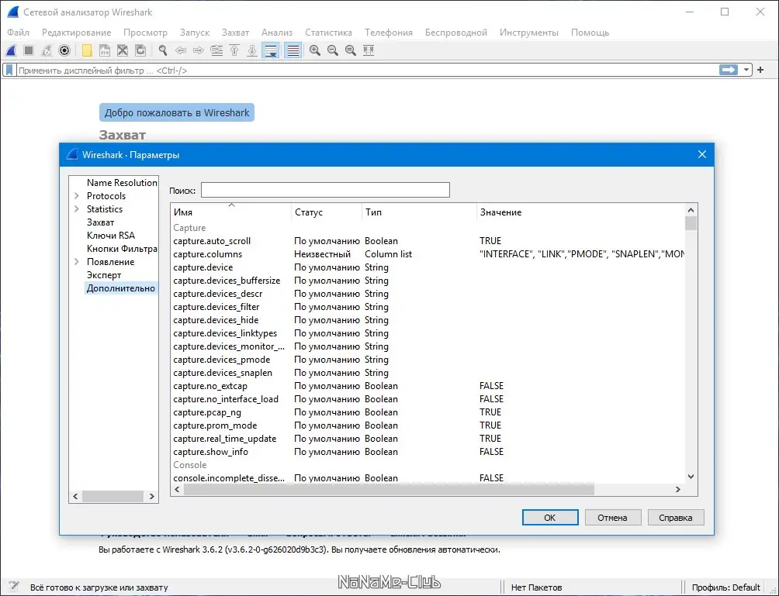
Task: Click the shark fin start capture icon
Action: click(x=11, y=50)
